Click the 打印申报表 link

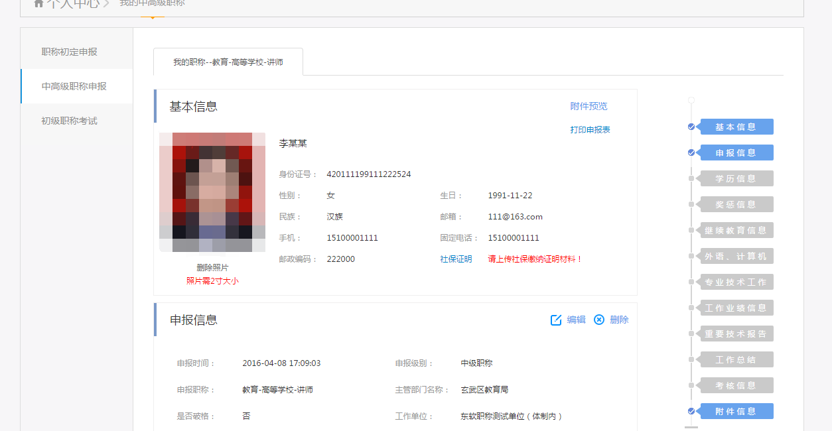590,130
